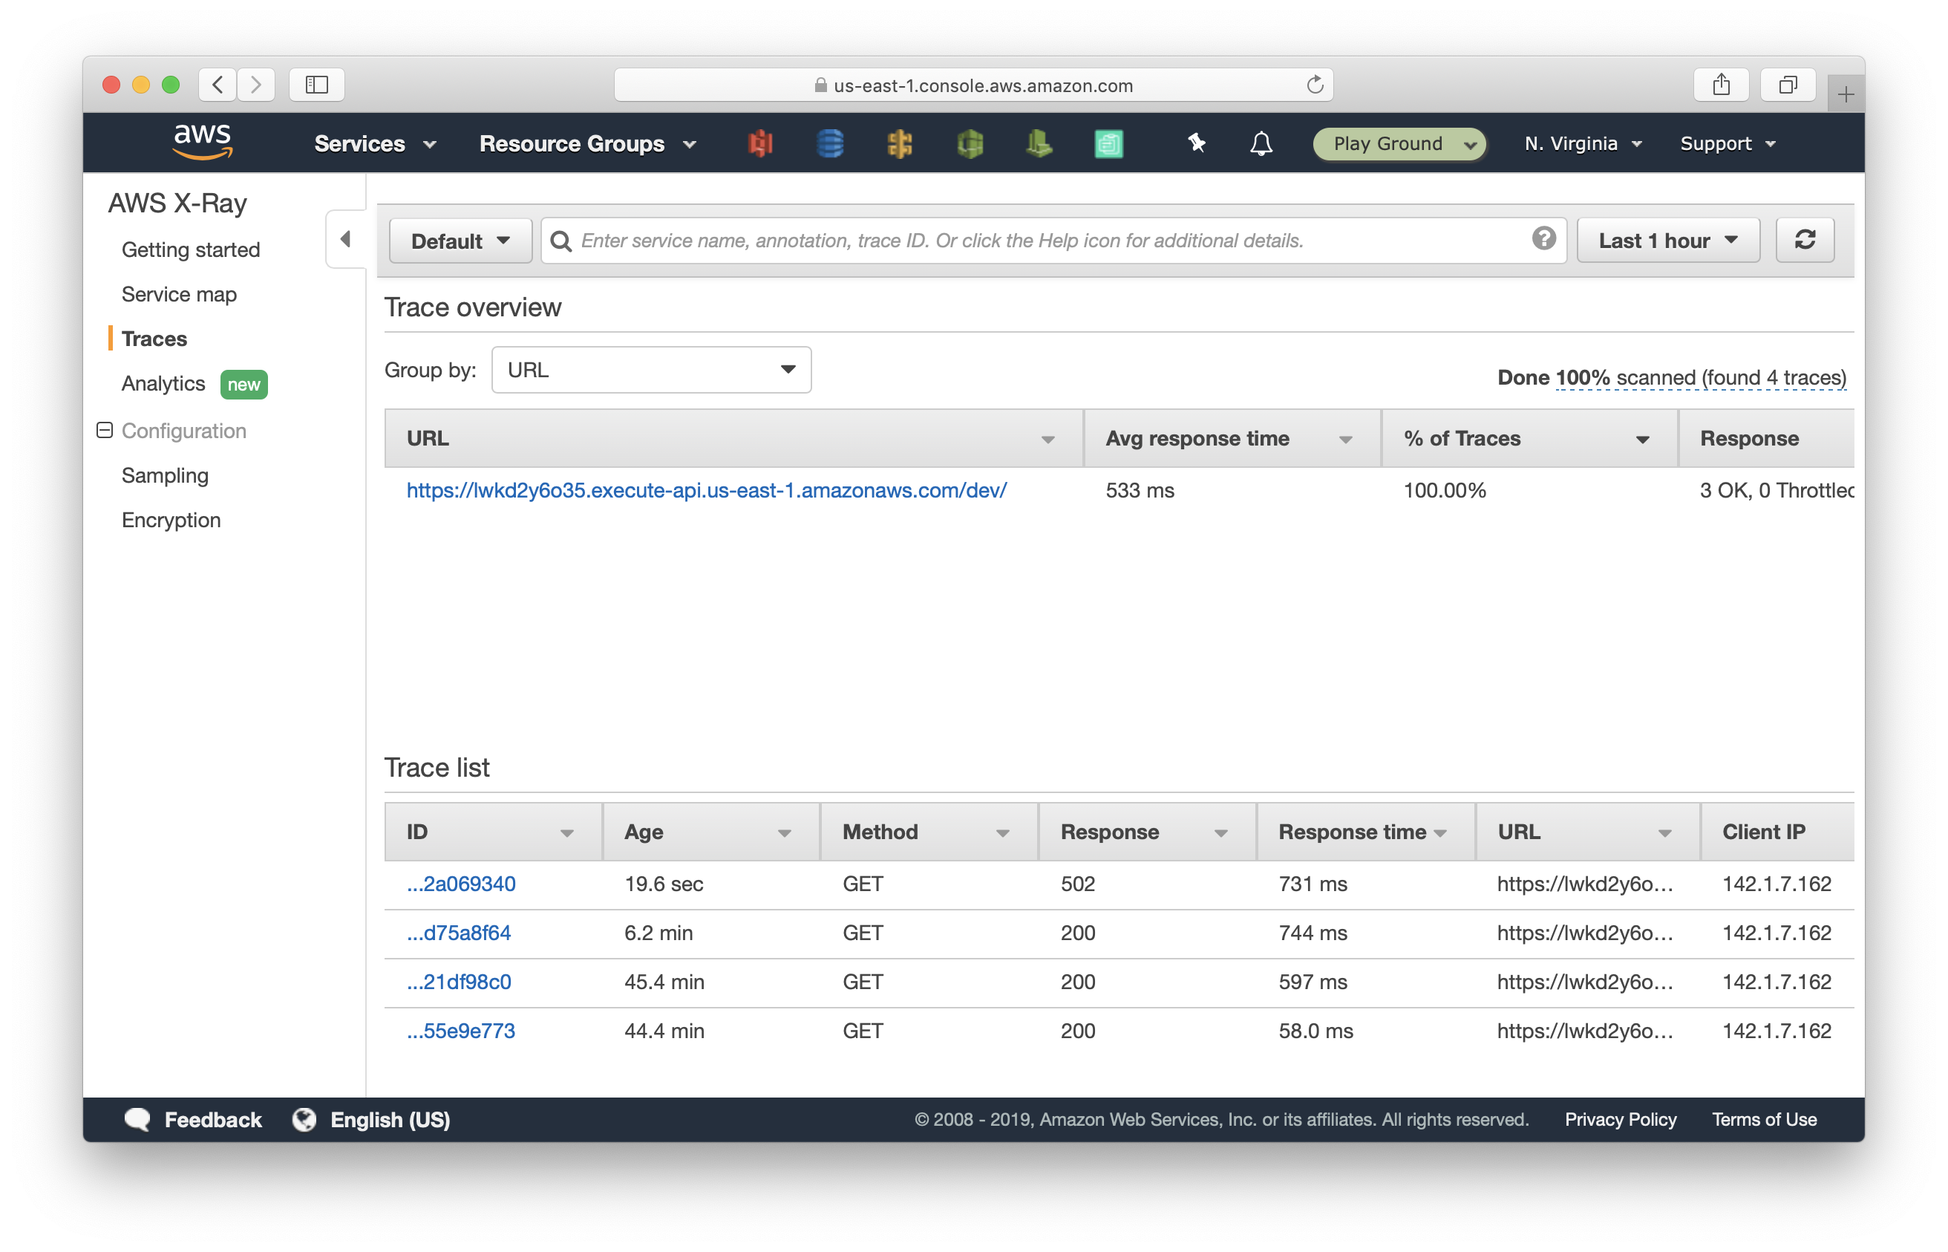
Task: Click the refresh traces button icon
Action: point(1803,240)
